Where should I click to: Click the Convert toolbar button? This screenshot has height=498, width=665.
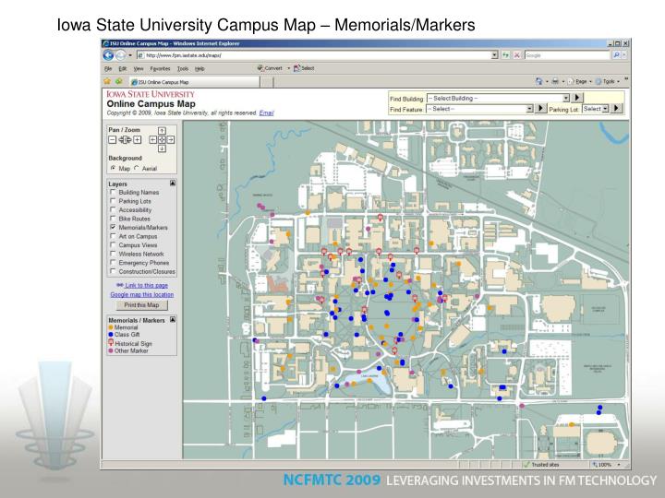pos(270,68)
